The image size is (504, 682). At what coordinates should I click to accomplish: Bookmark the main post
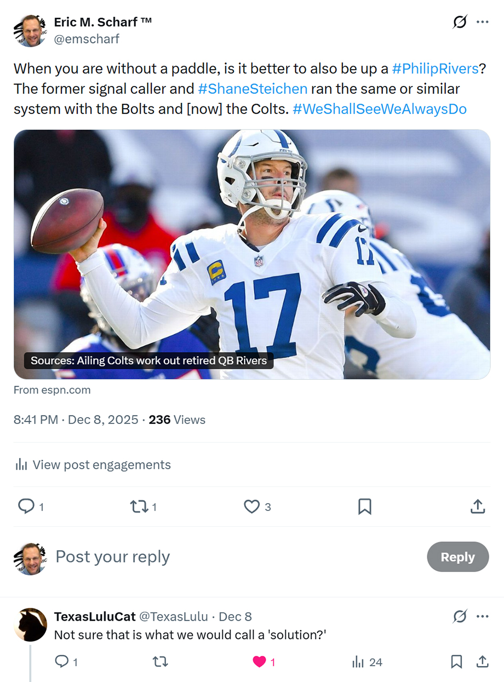tap(364, 506)
